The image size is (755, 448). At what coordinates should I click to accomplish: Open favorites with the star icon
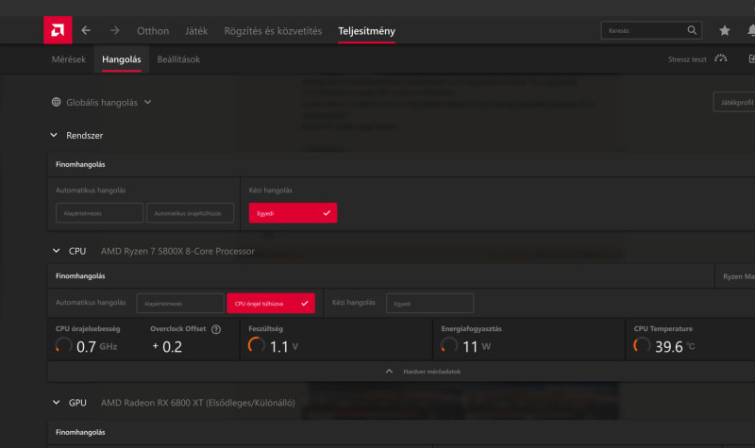pos(724,30)
